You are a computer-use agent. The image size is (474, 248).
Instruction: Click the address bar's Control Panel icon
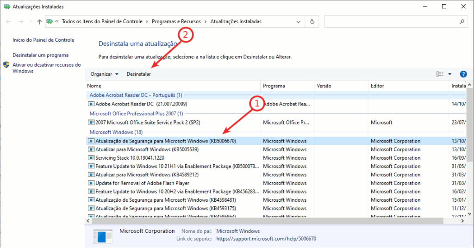[x=50, y=21]
